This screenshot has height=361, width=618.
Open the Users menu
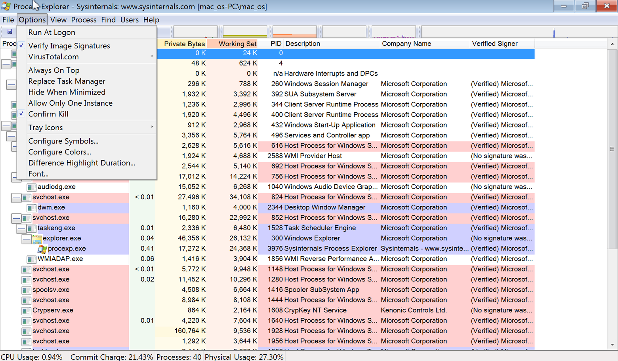tap(130, 20)
